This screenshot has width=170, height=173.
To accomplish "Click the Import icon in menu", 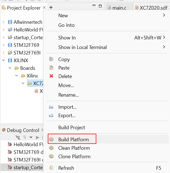I will (x=51, y=107).
